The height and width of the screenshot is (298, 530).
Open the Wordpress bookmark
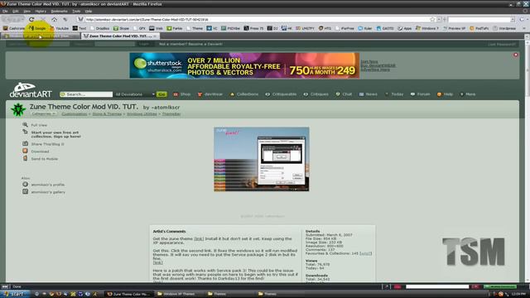[504, 28]
